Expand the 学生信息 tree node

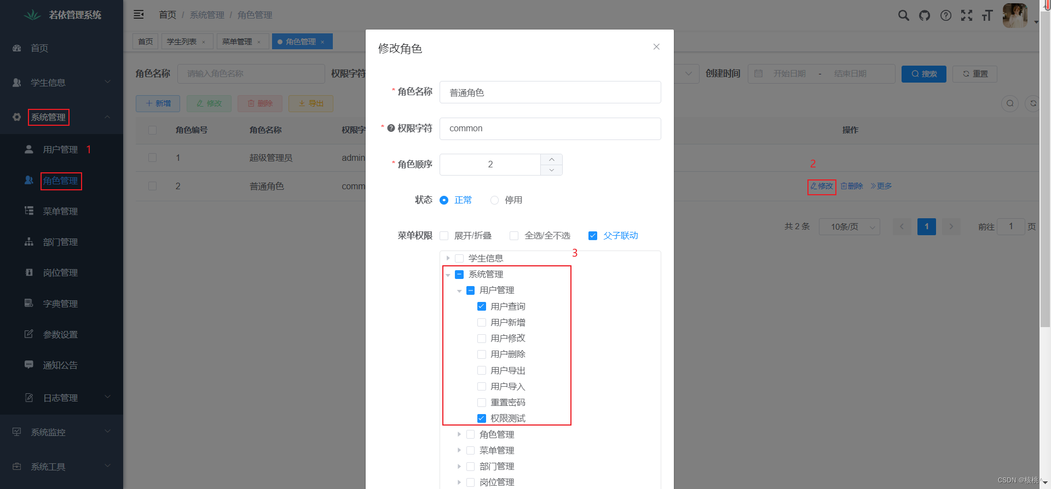[448, 258]
